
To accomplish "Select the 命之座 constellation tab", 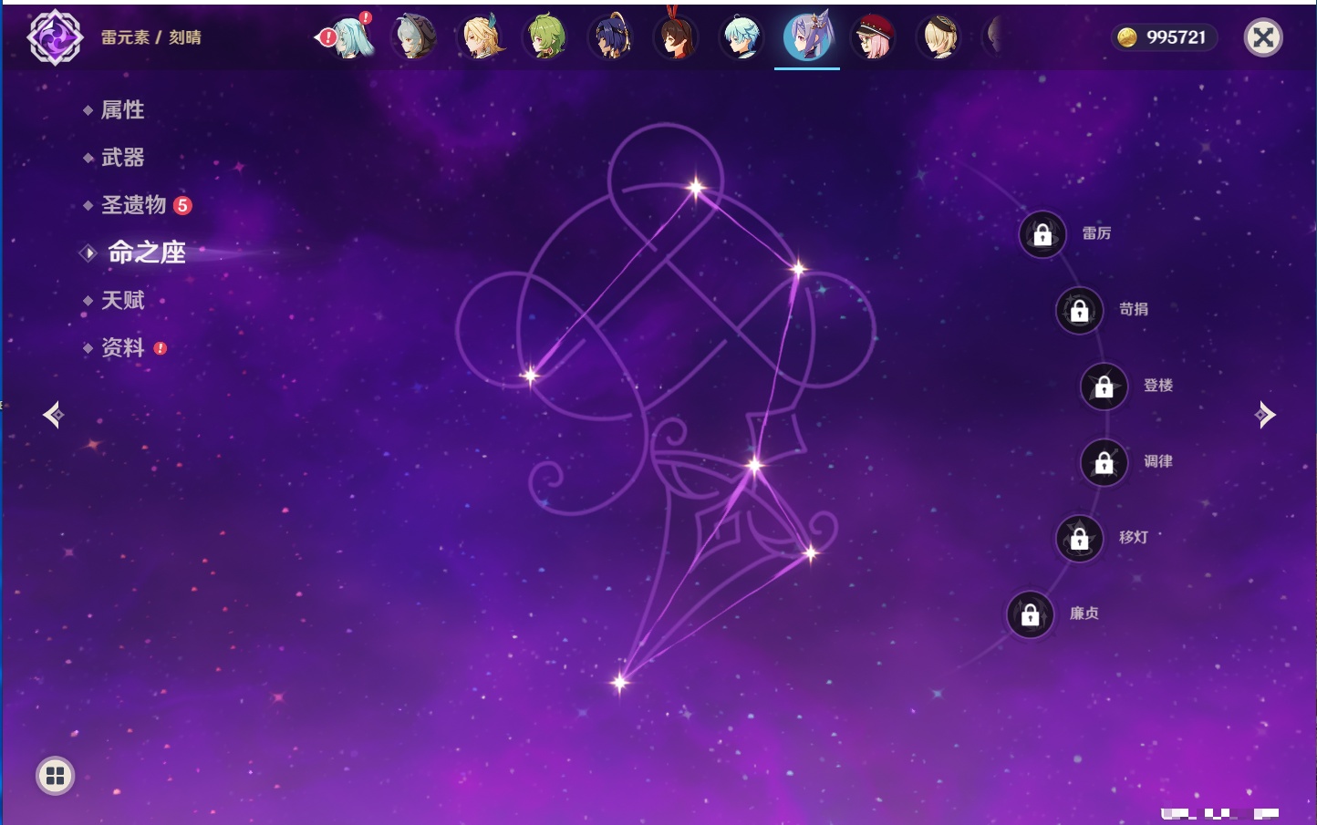I will [147, 253].
